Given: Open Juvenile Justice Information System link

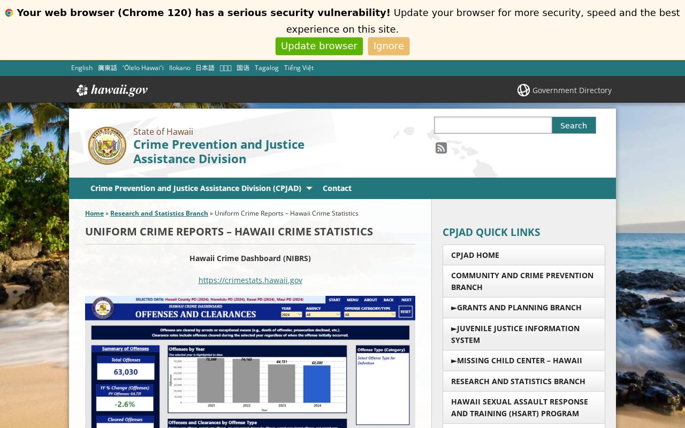Looking at the screenshot, I should 524,334.
